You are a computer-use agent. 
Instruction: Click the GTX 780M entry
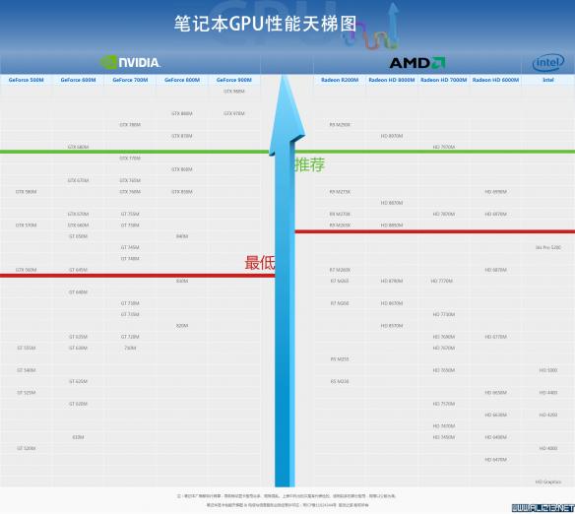pyautogui.click(x=130, y=125)
